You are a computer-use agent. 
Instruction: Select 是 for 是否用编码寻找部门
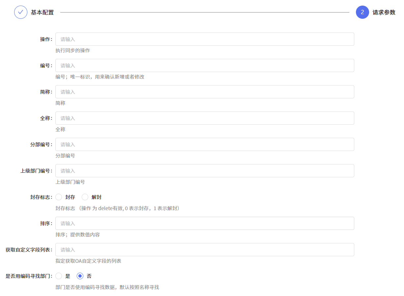coord(58,276)
